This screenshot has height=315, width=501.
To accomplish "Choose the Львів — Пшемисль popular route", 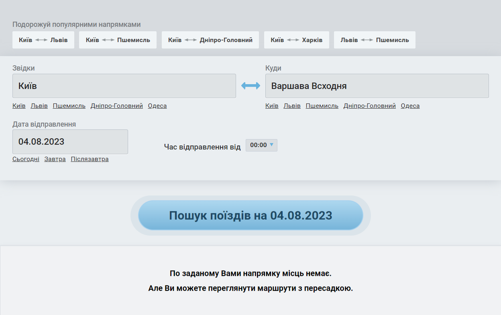I will (x=374, y=40).
